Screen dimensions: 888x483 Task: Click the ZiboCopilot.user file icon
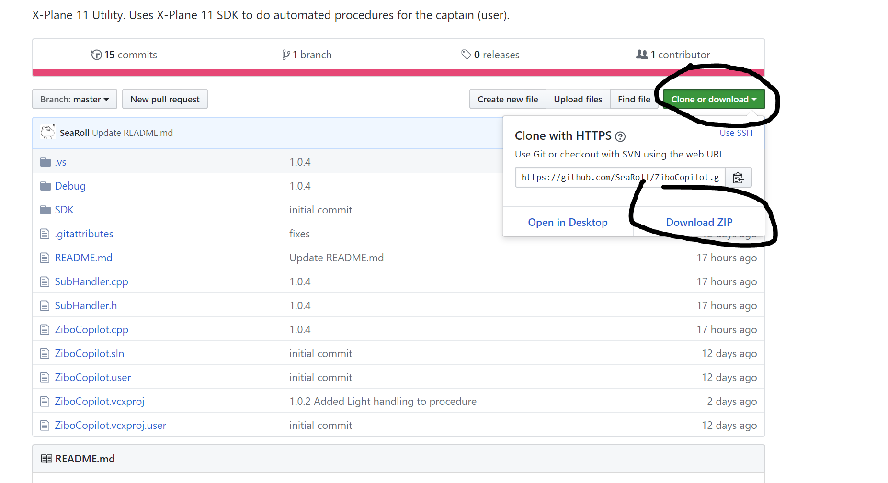tap(45, 377)
